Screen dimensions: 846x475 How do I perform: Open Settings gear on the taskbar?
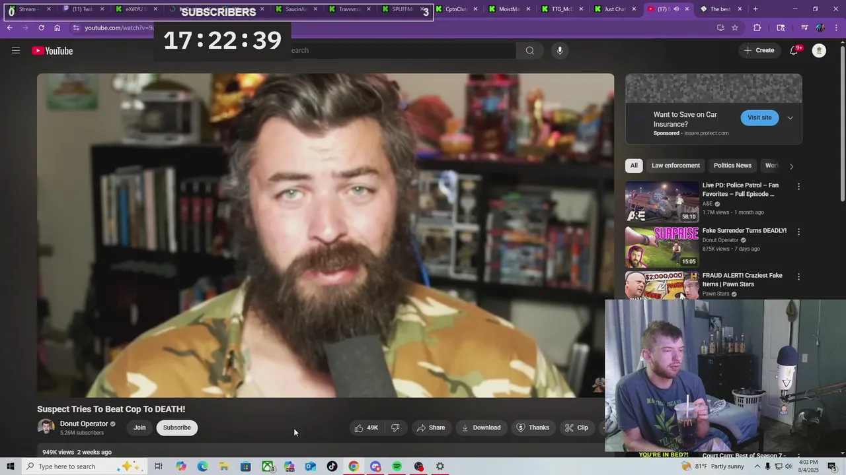coord(440,466)
